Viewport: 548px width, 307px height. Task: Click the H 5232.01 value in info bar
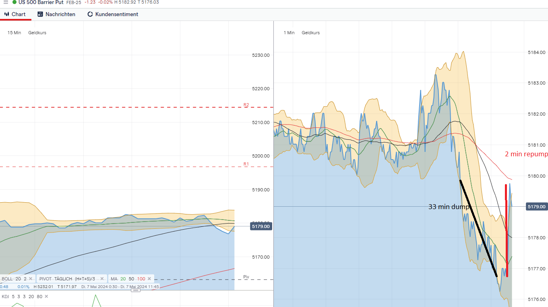coord(43,286)
